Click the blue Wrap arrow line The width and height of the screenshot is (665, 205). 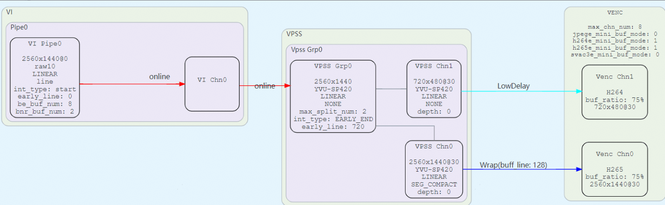[522, 169]
